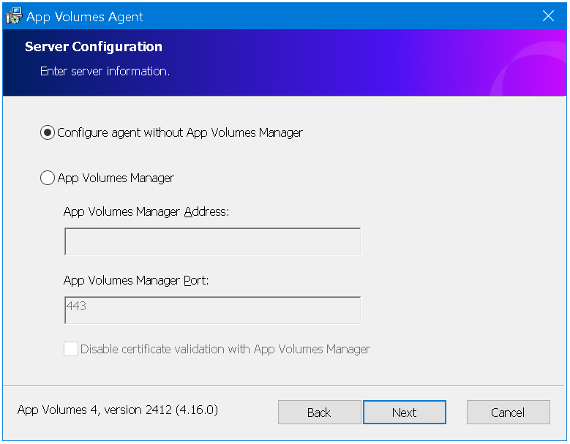Click the App Volumes Agent installer icon
570x444 pixels.
click(14, 16)
